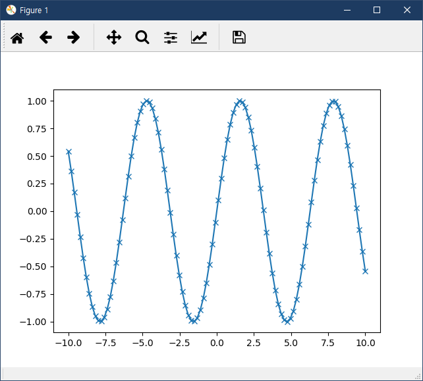The height and width of the screenshot is (381, 423).
Task: Click the y-axis label −0.25
Action: (33, 240)
